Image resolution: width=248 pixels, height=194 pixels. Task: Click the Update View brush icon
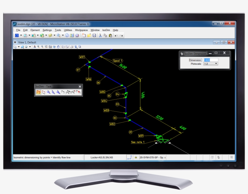tap(34, 47)
